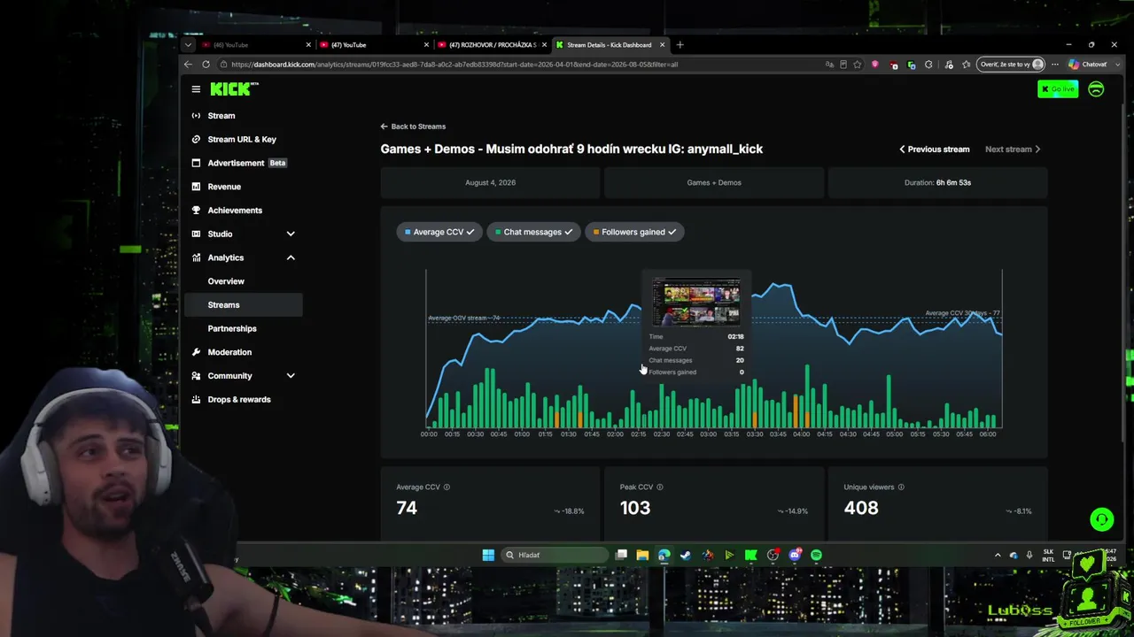
Task: Click the August 4, 2026 date card
Action: (x=491, y=183)
